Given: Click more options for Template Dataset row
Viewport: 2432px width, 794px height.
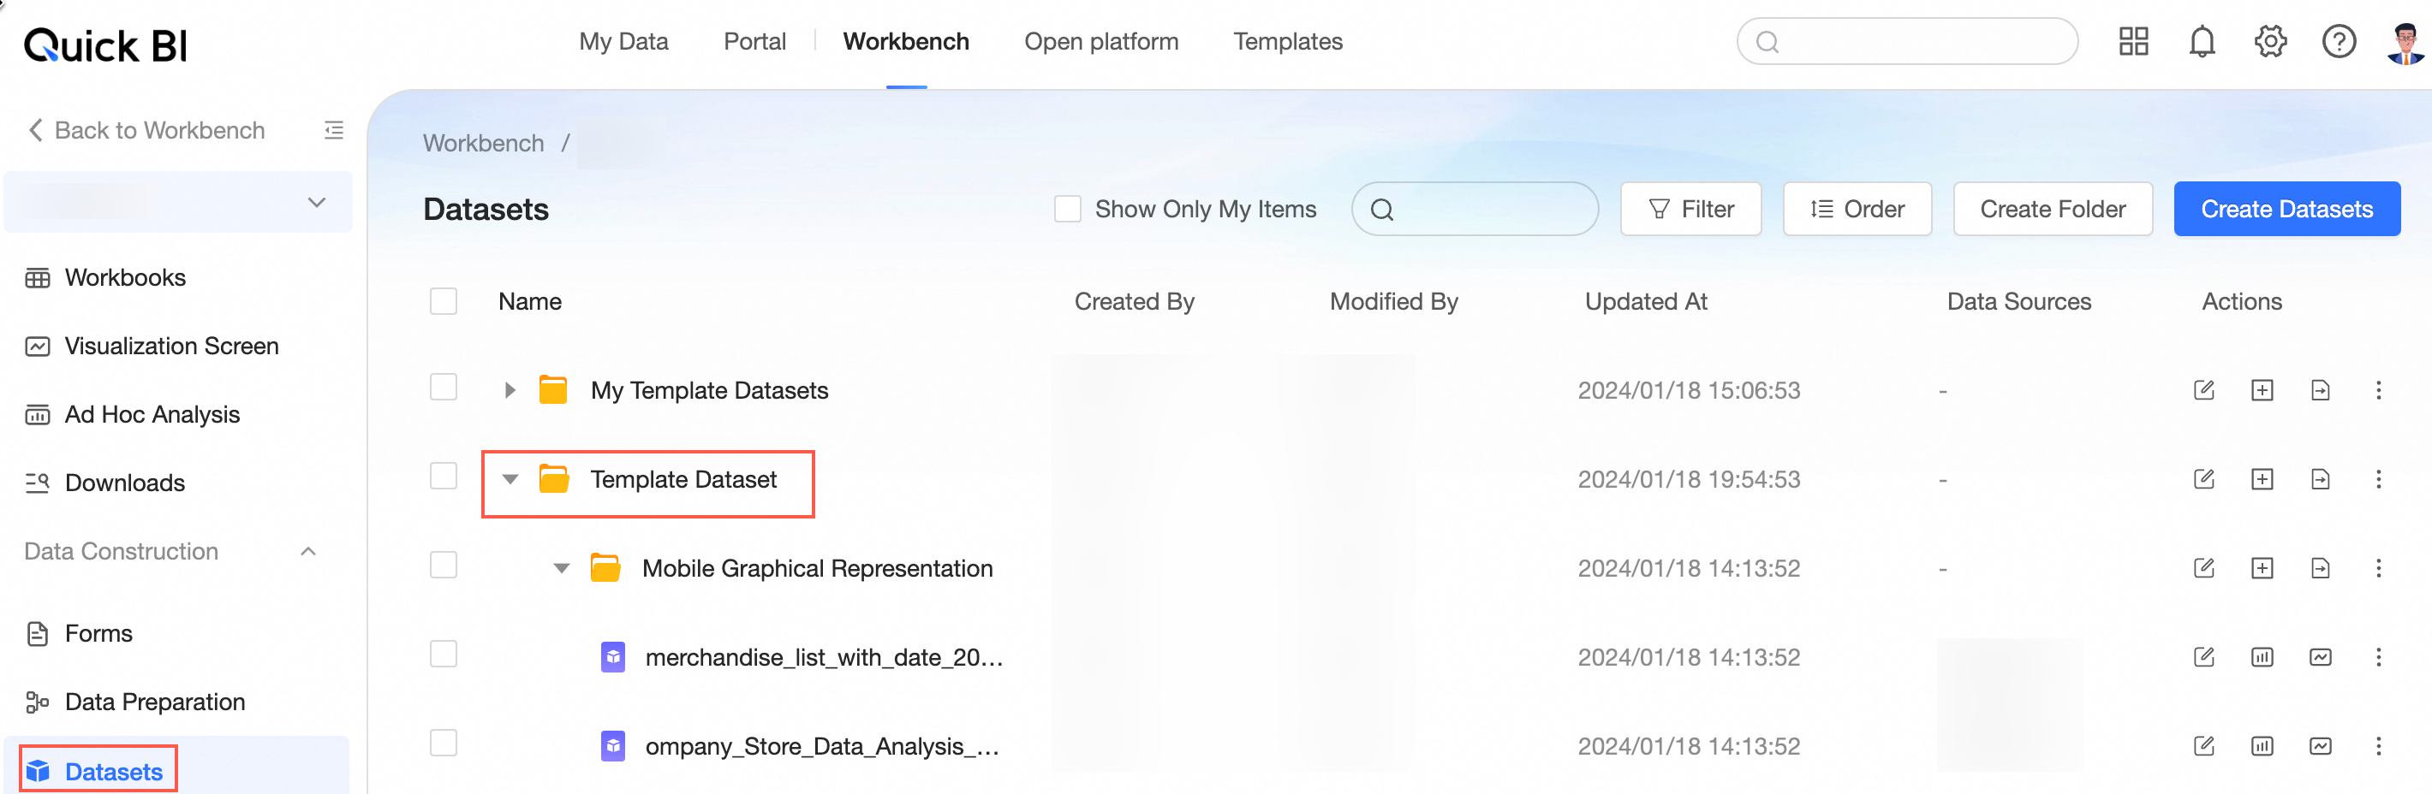Looking at the screenshot, I should click(2378, 479).
